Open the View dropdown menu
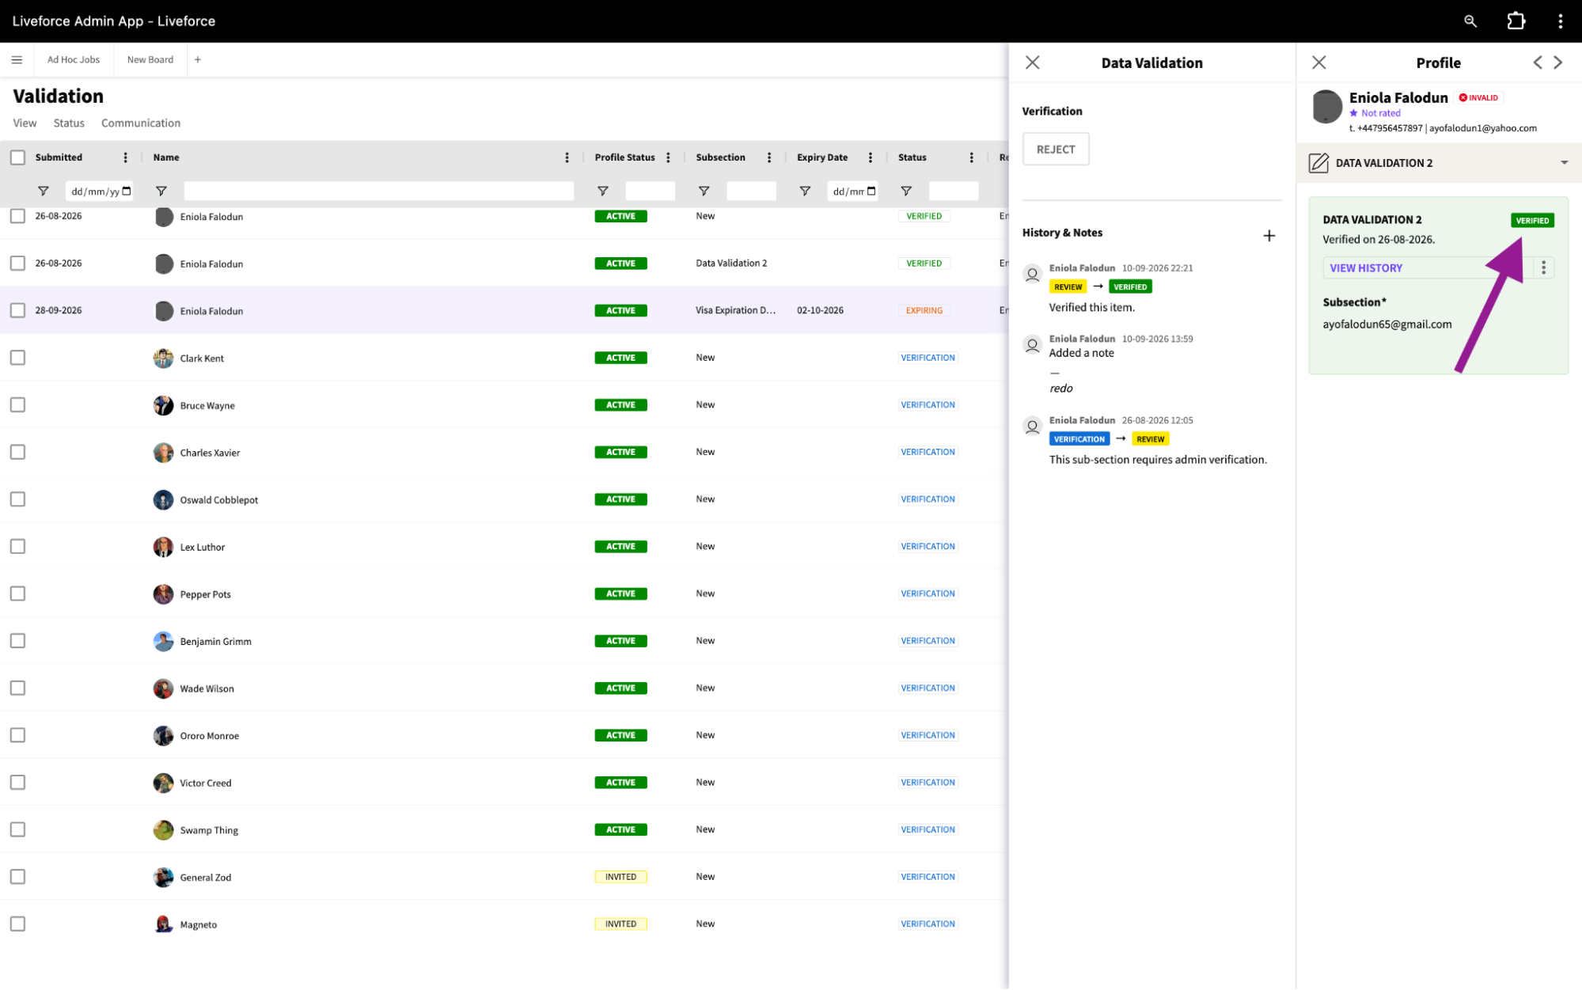Viewport: 1582px width, 990px height. click(x=25, y=123)
